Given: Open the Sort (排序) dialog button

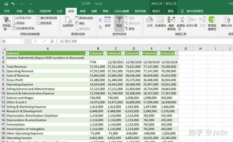Looking at the screenshot, I should click(x=107, y=22).
